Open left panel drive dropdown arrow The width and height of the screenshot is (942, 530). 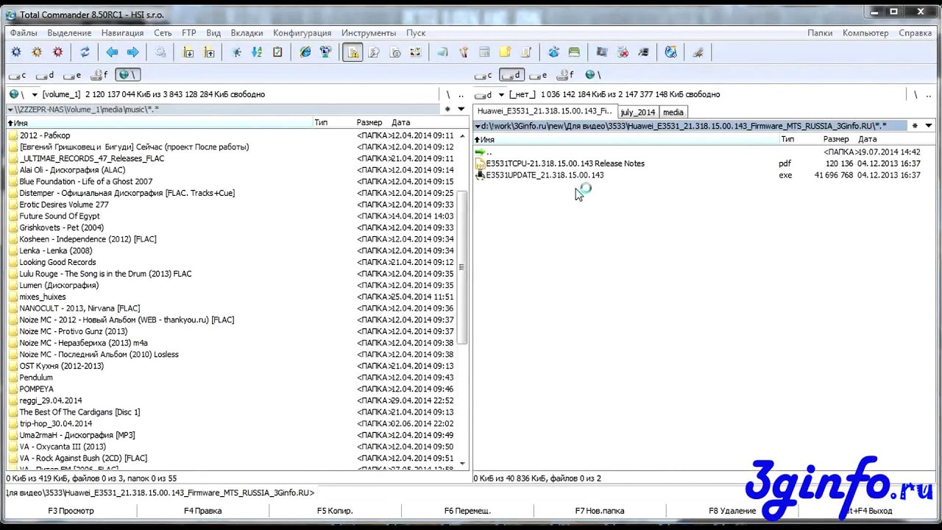click(x=34, y=95)
